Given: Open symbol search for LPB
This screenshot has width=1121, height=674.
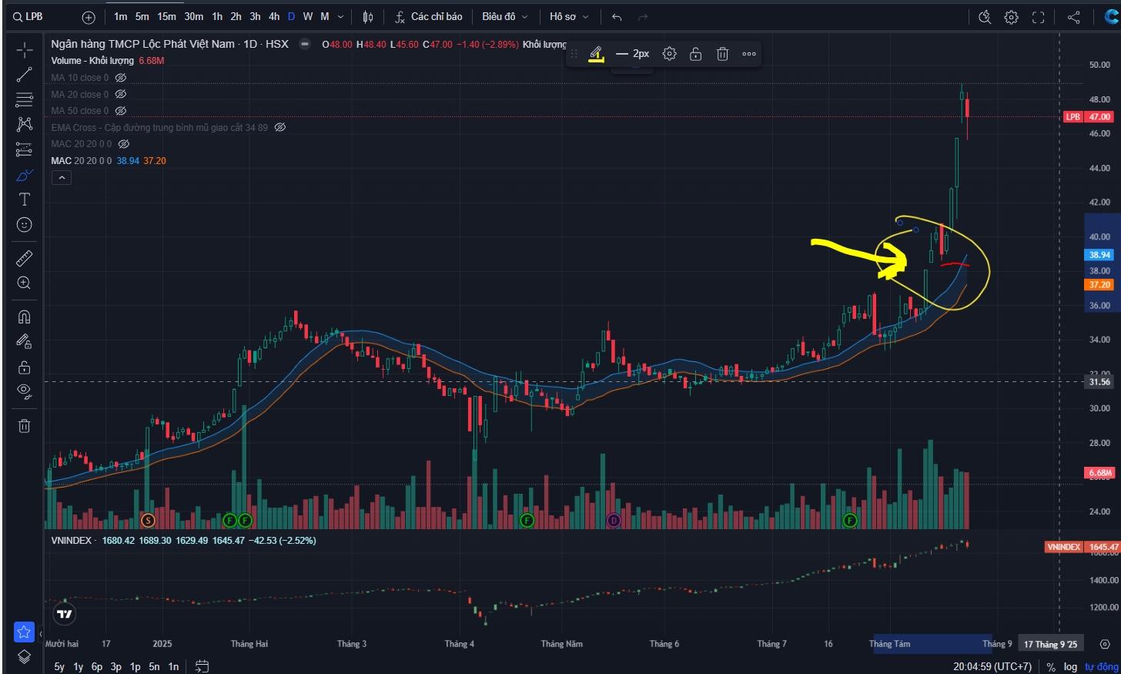Looking at the screenshot, I should point(28,16).
